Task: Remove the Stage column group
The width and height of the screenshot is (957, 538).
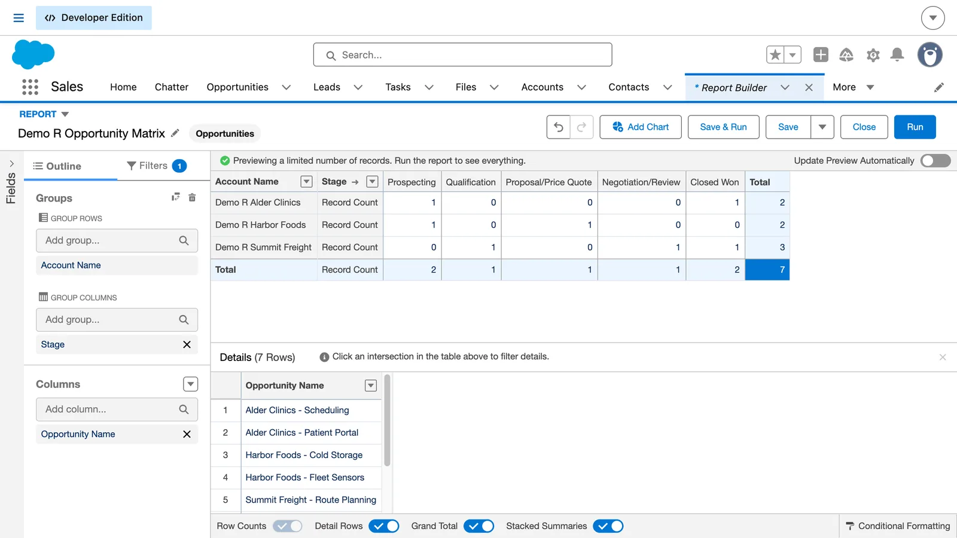Action: (187, 344)
